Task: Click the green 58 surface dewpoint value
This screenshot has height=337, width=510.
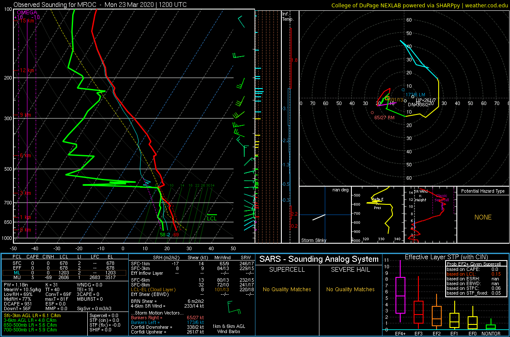Action: (163, 235)
